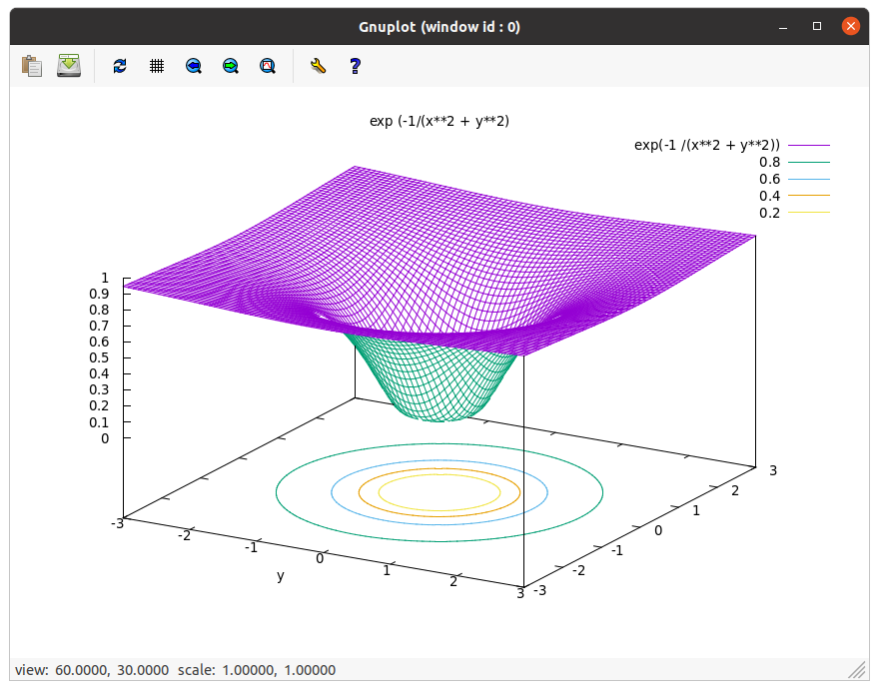Click the Copy to Clipboard icon

(x=31, y=65)
